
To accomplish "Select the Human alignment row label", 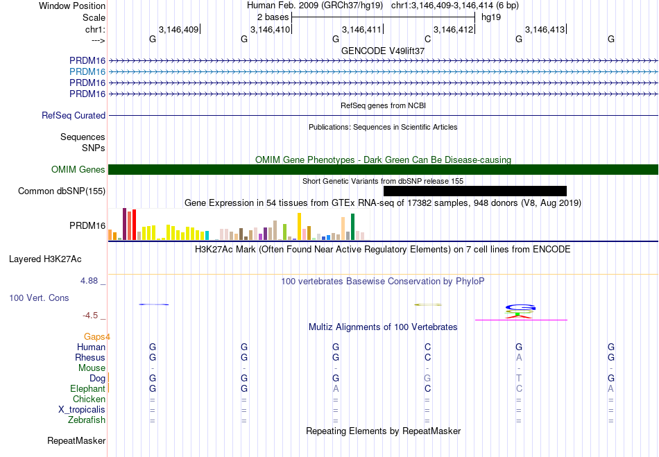I will click(91, 347).
